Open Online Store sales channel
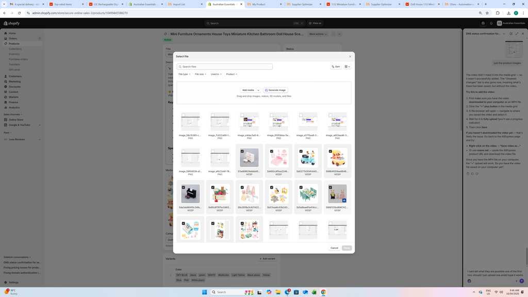The height and width of the screenshot is (297, 528). (x=16, y=120)
